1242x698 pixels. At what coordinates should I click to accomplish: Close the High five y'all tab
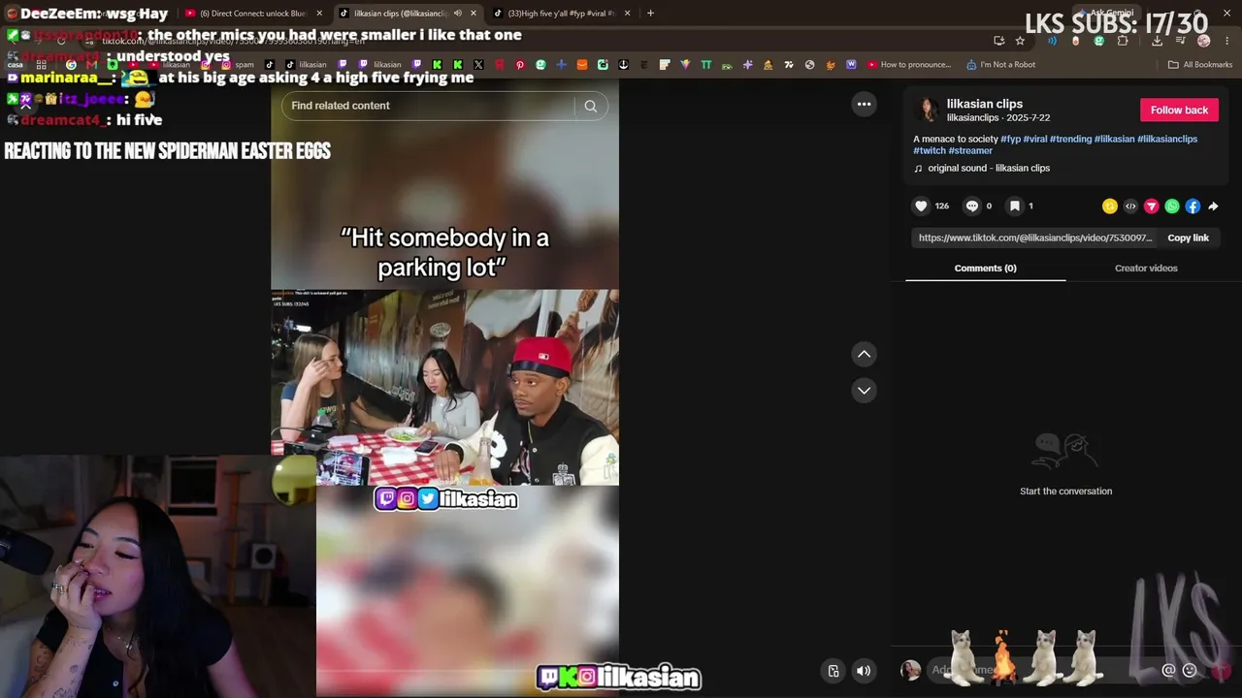[627, 14]
